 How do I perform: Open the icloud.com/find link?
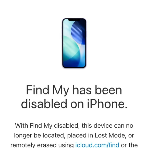pos(97,145)
